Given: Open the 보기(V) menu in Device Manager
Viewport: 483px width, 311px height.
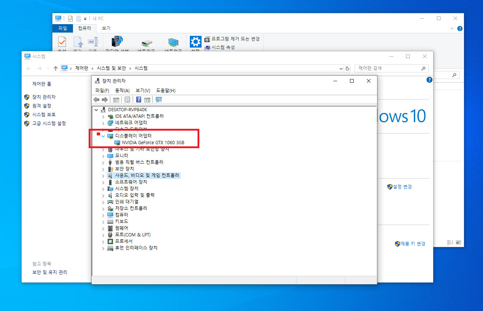Looking at the screenshot, I should [x=143, y=90].
